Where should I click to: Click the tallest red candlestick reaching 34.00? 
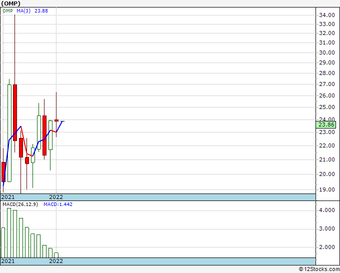(x=15, y=112)
